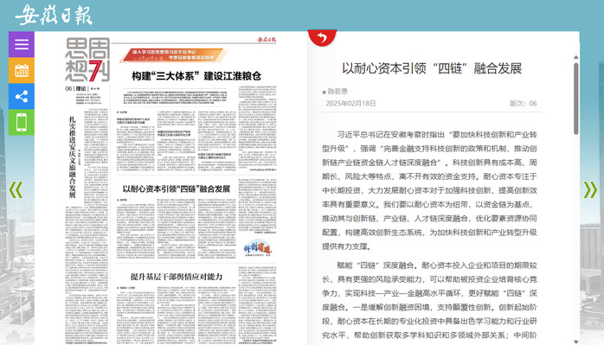
Task: Go to next page with right chevrons
Action: pos(590,190)
